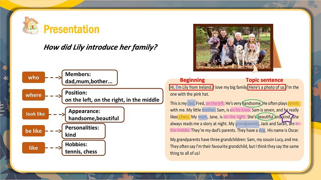Image resolution: width=321 pixels, height=180 pixels.
Task: Click the boxed sentence 'Here's a photo of us.'
Action: (266, 87)
